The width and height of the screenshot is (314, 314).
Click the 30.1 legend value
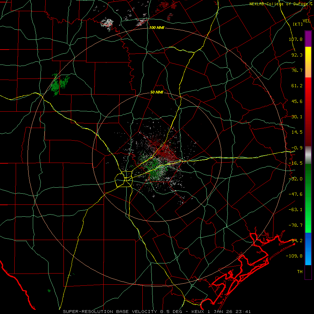[297, 117]
